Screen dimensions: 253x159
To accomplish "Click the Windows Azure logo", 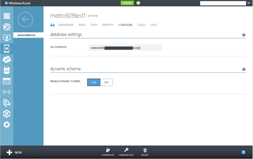I will (x=18, y=3).
